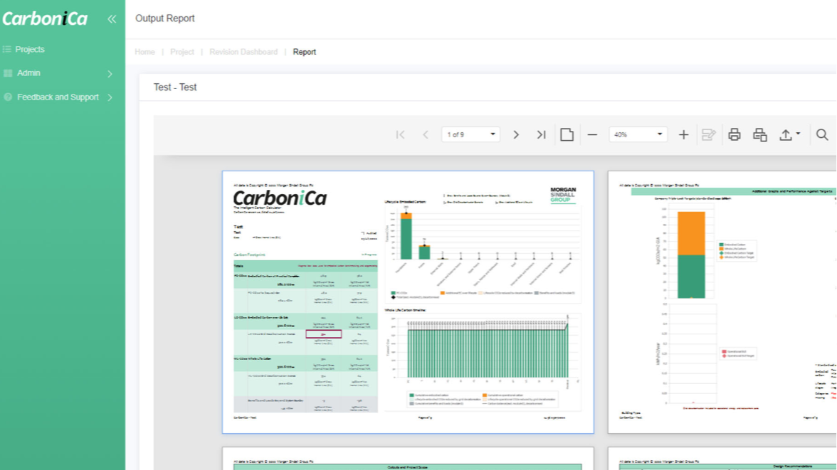Zoom out of the report view

pos(591,134)
